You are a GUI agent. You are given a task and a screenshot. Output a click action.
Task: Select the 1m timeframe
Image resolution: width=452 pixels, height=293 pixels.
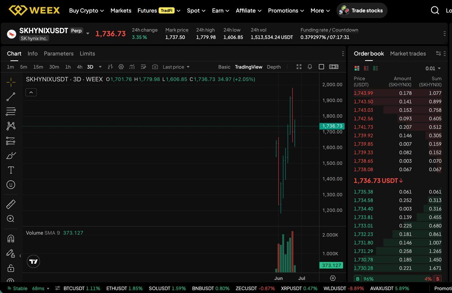tap(10, 67)
